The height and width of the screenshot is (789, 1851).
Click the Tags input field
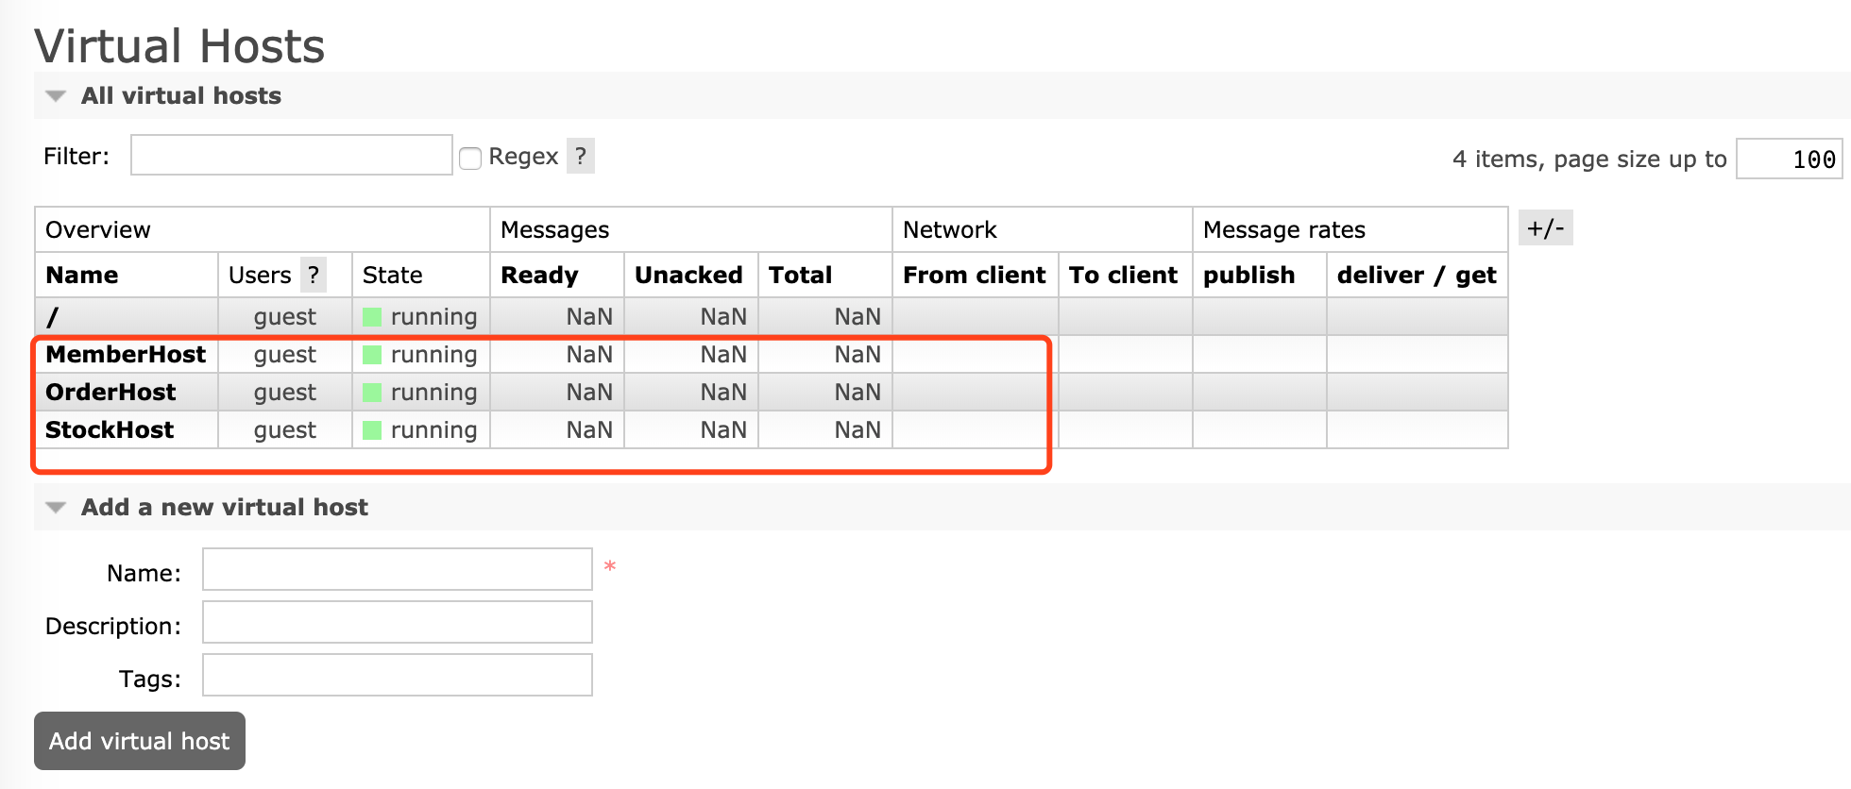pyautogui.click(x=398, y=675)
